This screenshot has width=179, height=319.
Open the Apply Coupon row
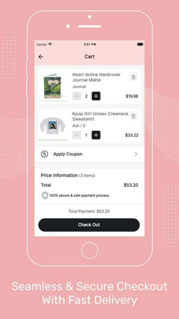click(x=90, y=154)
